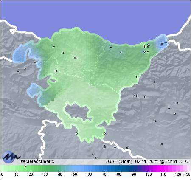Click the DGST (km/h) variable label
Image resolution: width=191 pixels, height=180 pixels.
[x=118, y=161]
